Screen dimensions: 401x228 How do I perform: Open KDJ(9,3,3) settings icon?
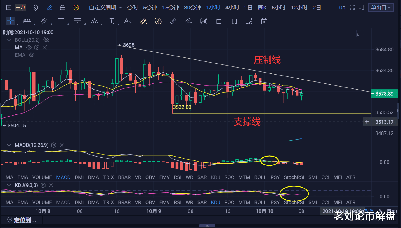pyautogui.click(x=43, y=185)
